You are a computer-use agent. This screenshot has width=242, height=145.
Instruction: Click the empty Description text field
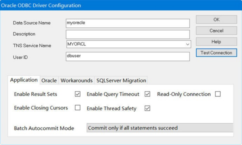128,34
